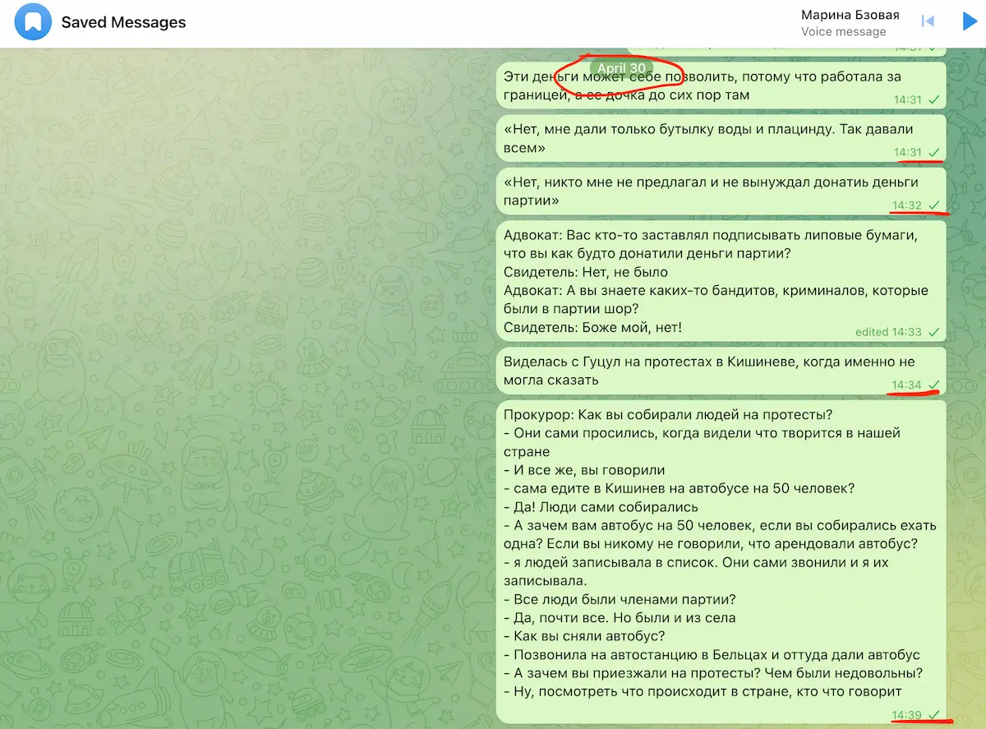Select the long Прокурор protest questions message
The height and width of the screenshot is (729, 986).
coord(721,561)
